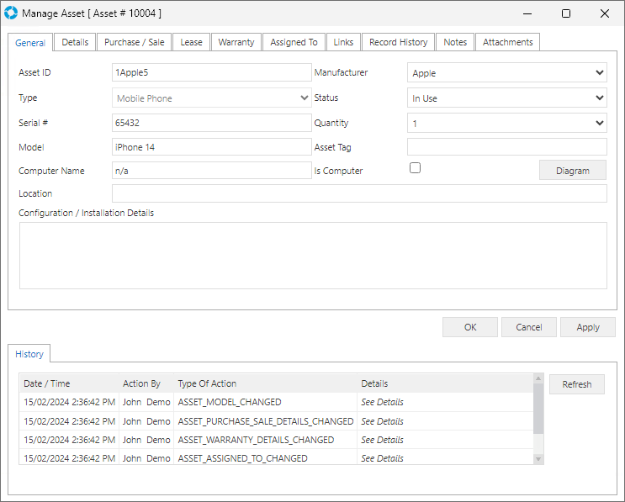This screenshot has height=502, width=625.
Task: Open the Record History tab
Action: 398,42
